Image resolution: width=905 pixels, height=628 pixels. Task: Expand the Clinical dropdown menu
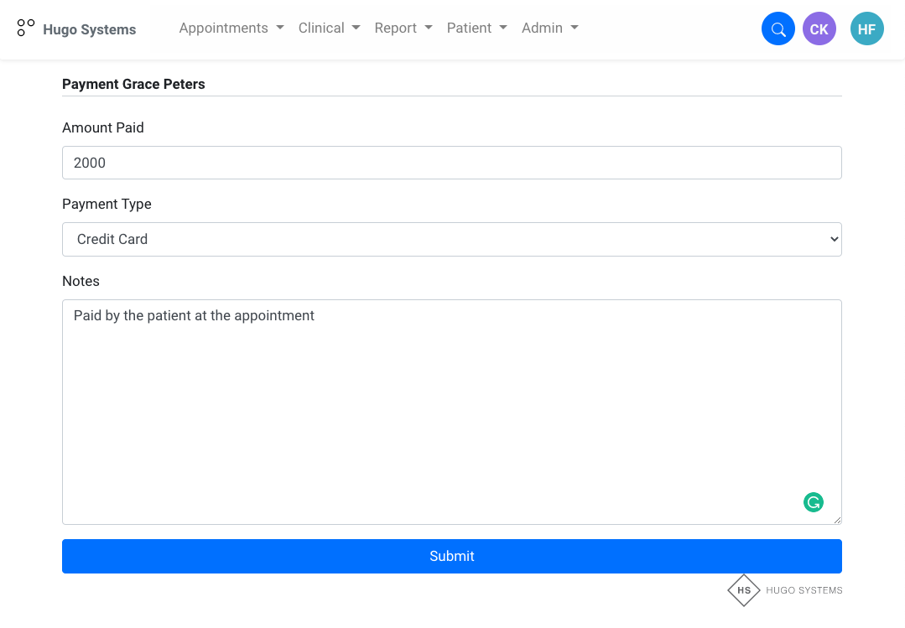pyautogui.click(x=329, y=28)
